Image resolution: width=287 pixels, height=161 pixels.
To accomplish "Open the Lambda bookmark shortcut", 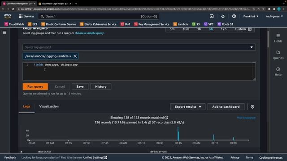I will [181, 24].
